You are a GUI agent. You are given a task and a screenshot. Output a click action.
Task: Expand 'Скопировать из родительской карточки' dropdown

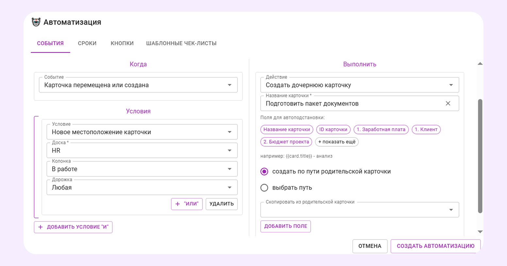[359, 210]
